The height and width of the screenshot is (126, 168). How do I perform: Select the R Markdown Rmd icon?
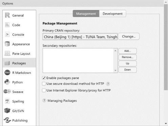(7, 73)
